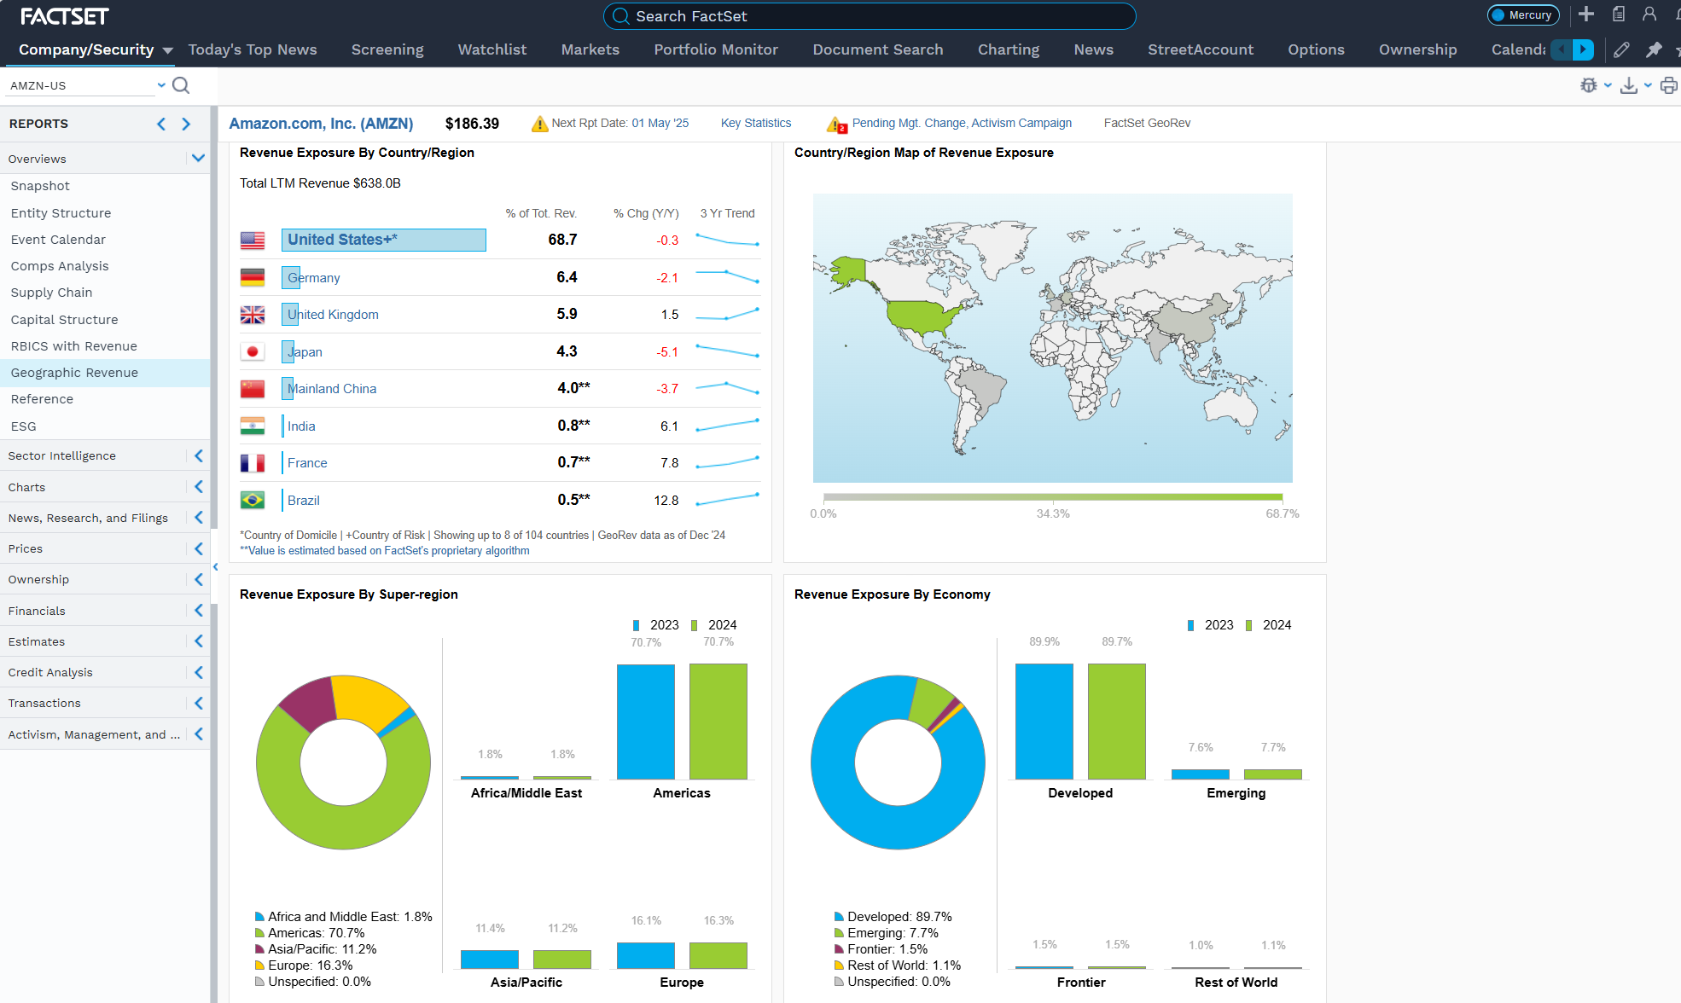Expand the Sector Intelligence section

pos(198,456)
